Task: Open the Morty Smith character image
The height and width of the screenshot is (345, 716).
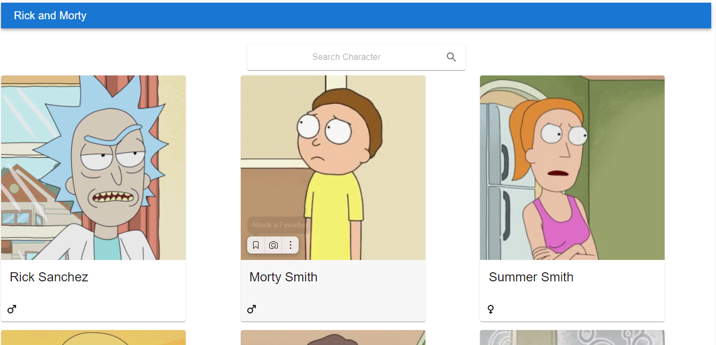Action: coord(333,167)
